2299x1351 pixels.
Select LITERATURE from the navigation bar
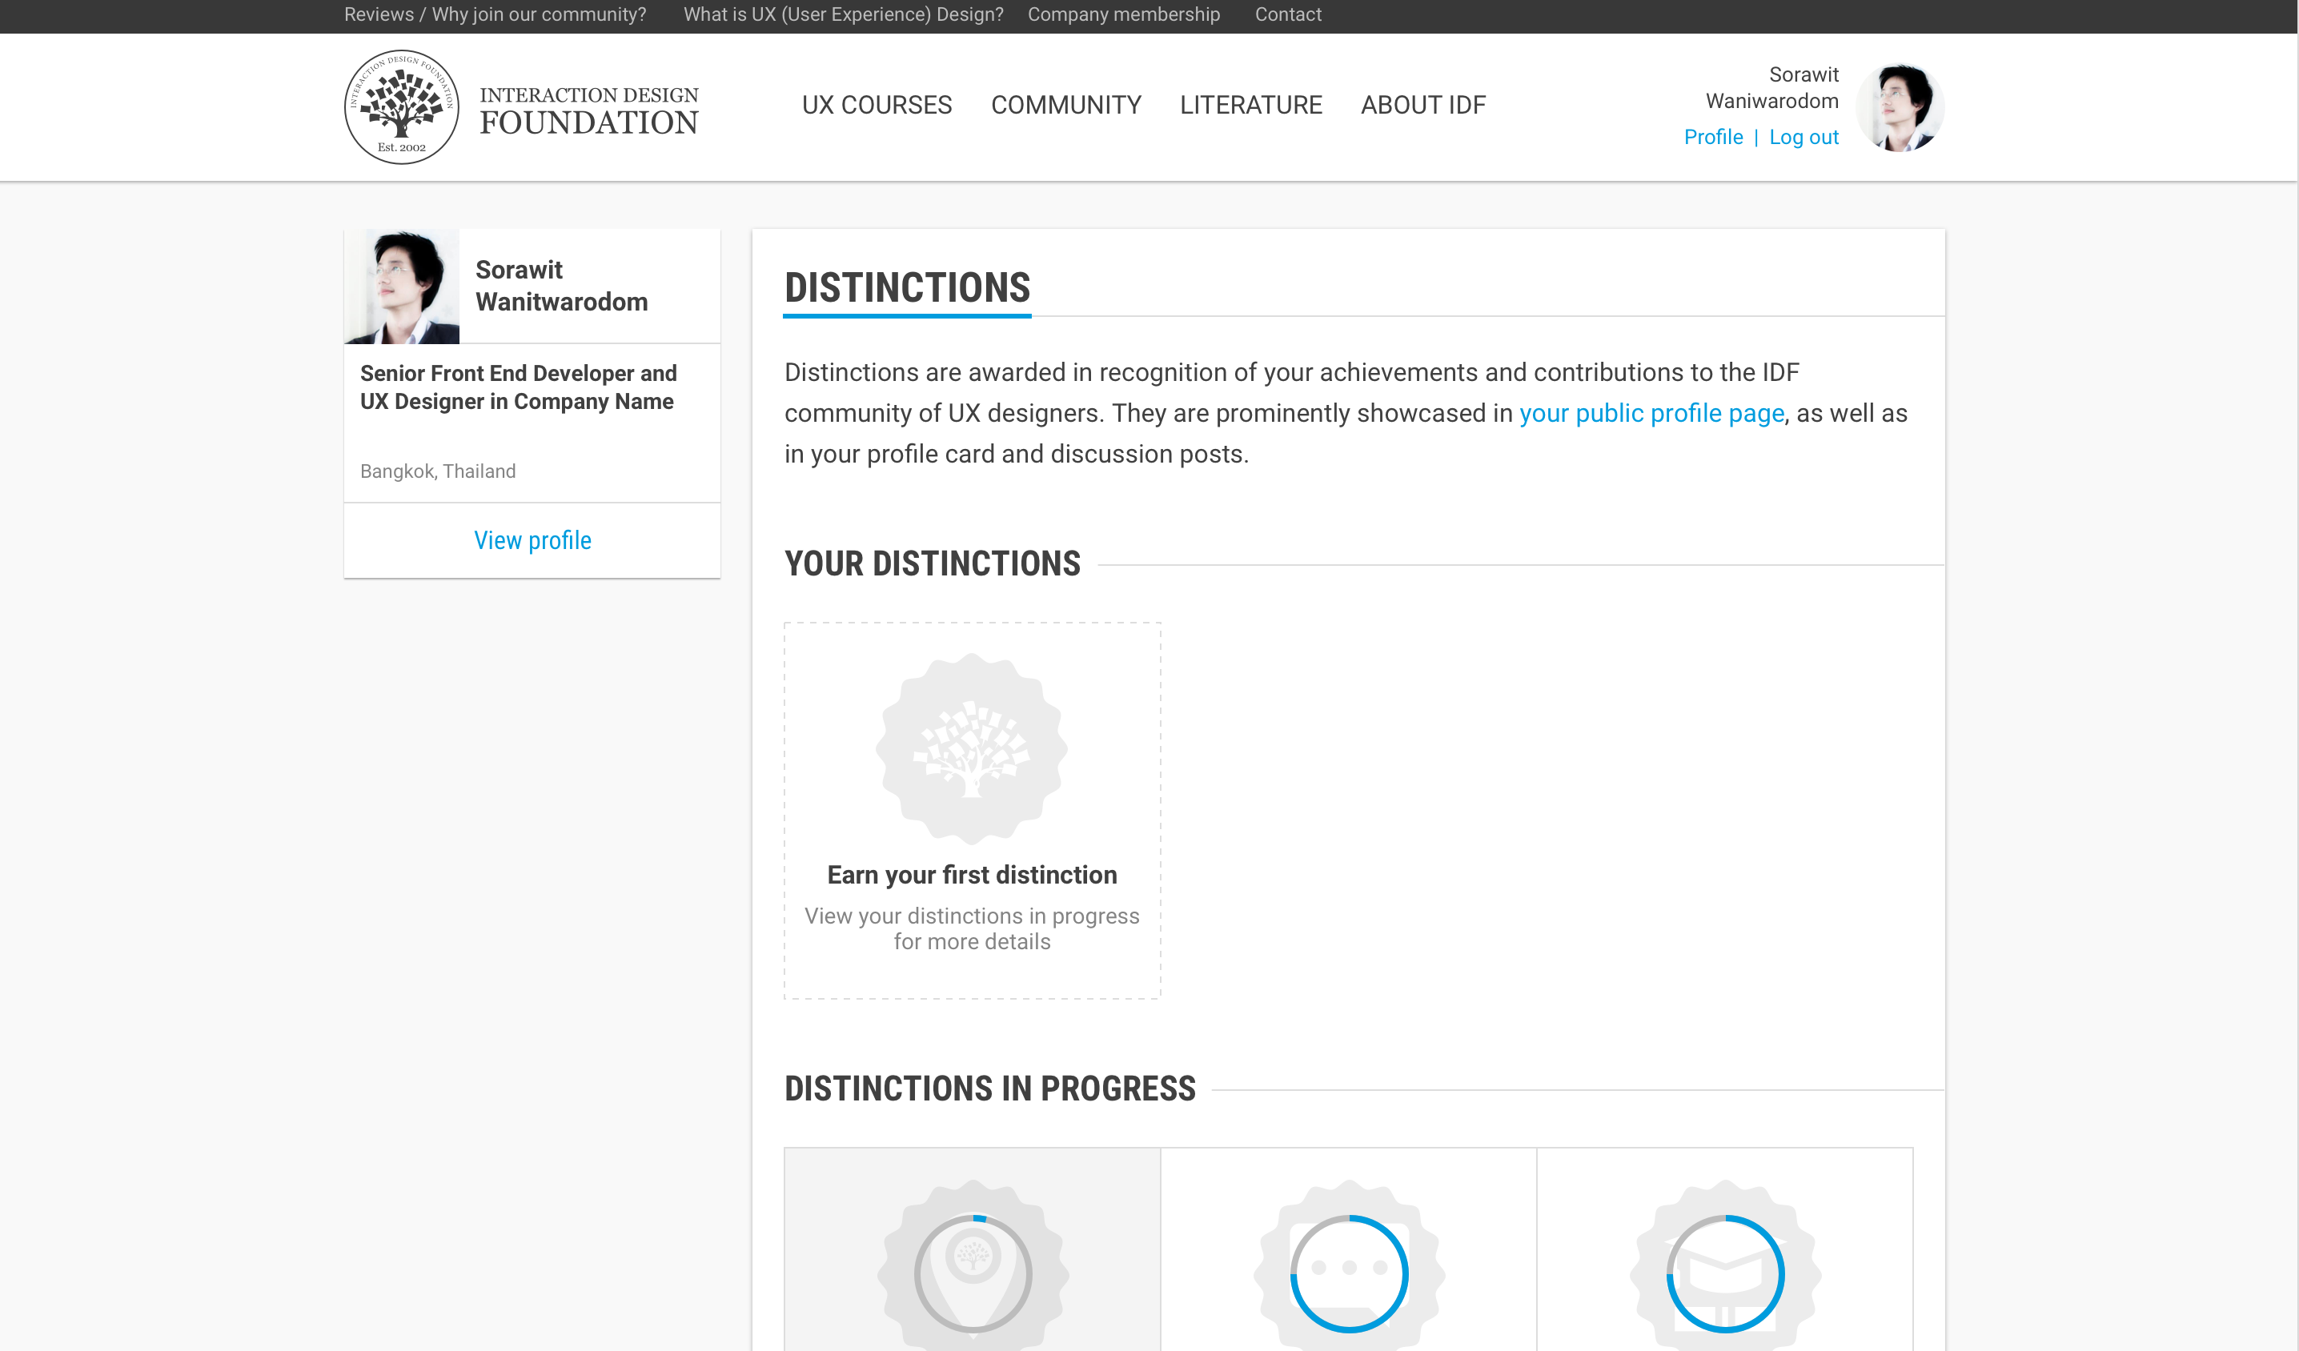tap(1251, 105)
